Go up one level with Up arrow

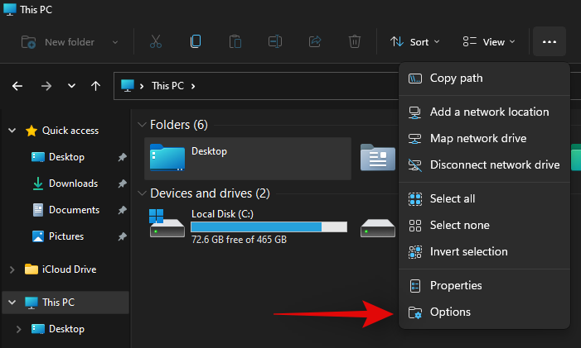(96, 86)
